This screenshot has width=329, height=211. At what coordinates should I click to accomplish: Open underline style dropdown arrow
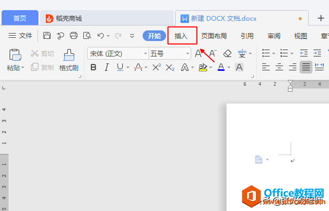tap(128, 67)
